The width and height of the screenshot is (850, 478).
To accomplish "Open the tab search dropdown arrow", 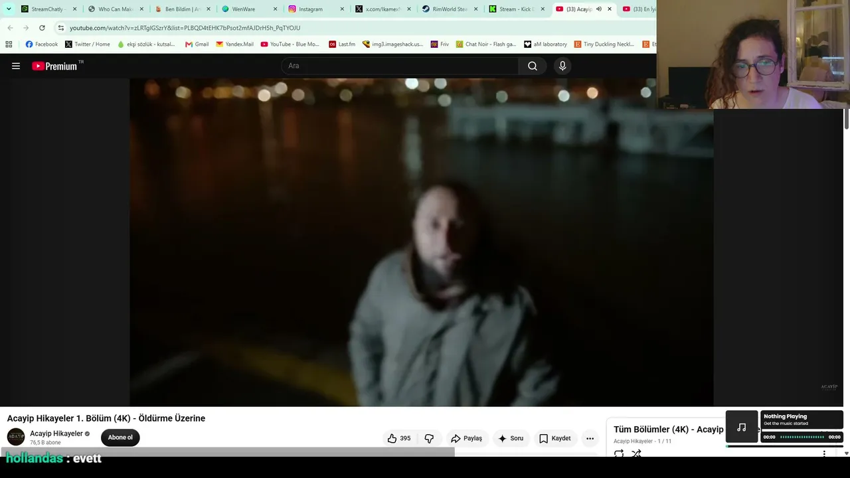I will coord(8,9).
